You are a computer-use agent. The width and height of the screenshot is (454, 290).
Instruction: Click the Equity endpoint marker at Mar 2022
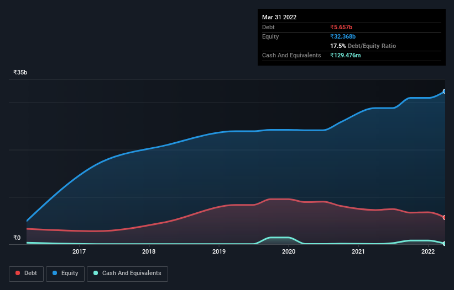(445, 92)
